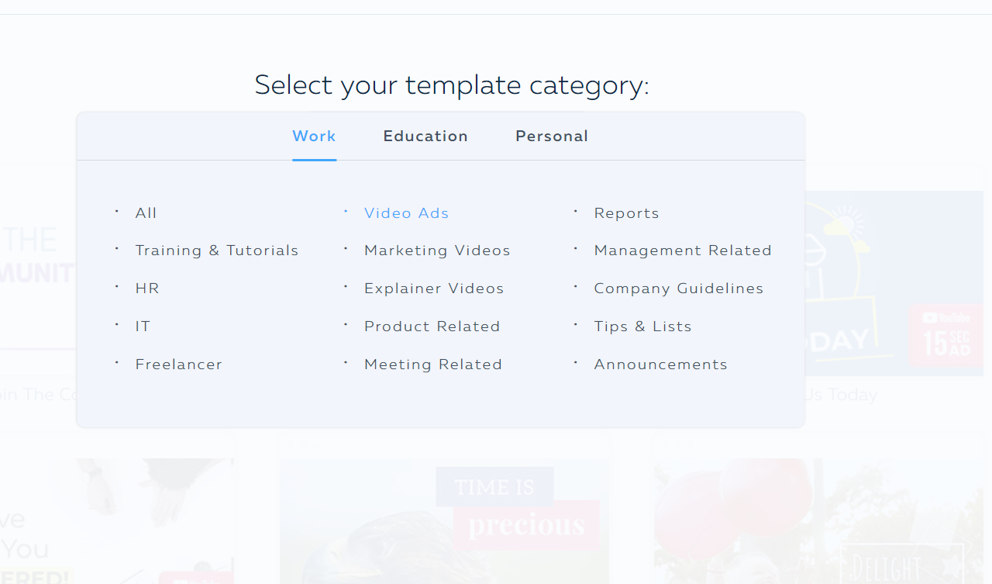
Task: Open Marketing Videos templates
Action: (437, 251)
